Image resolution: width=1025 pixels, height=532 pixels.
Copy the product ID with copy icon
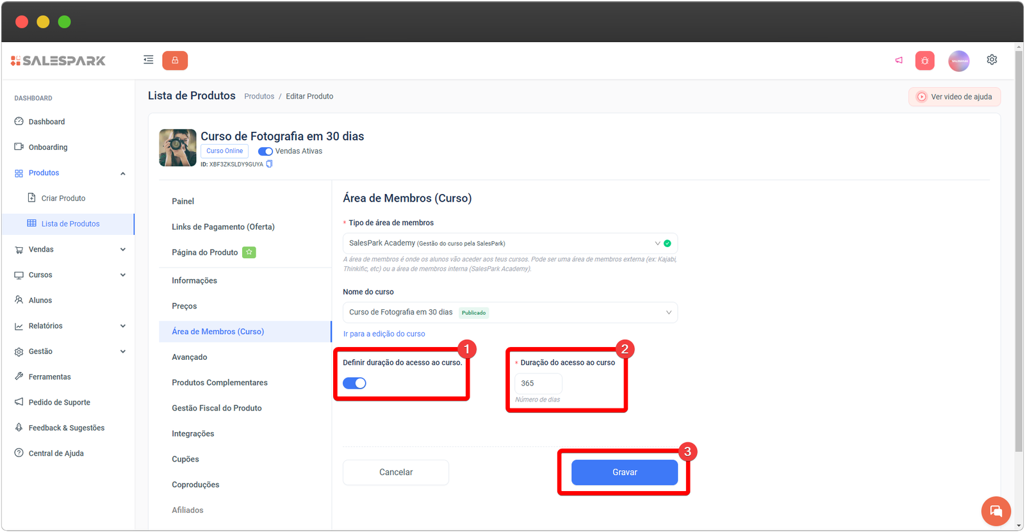pos(270,164)
